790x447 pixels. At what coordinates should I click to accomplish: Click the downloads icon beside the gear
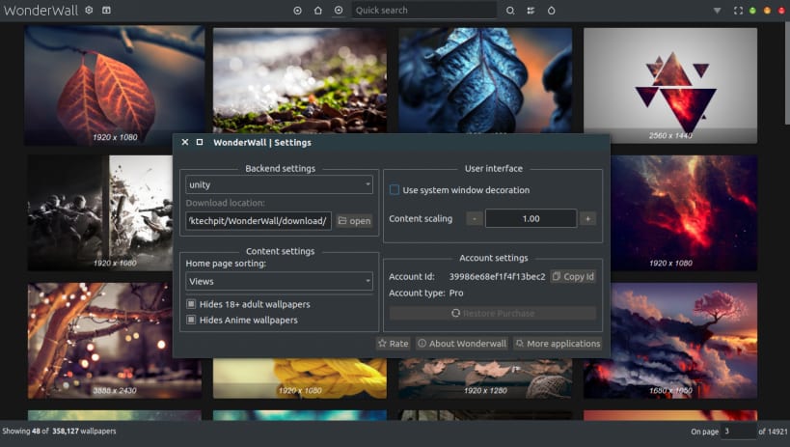106,10
